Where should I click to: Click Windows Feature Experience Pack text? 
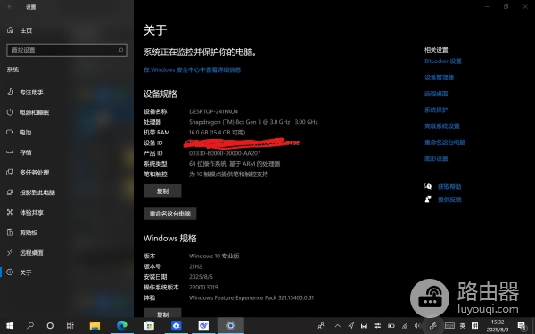tap(251, 297)
